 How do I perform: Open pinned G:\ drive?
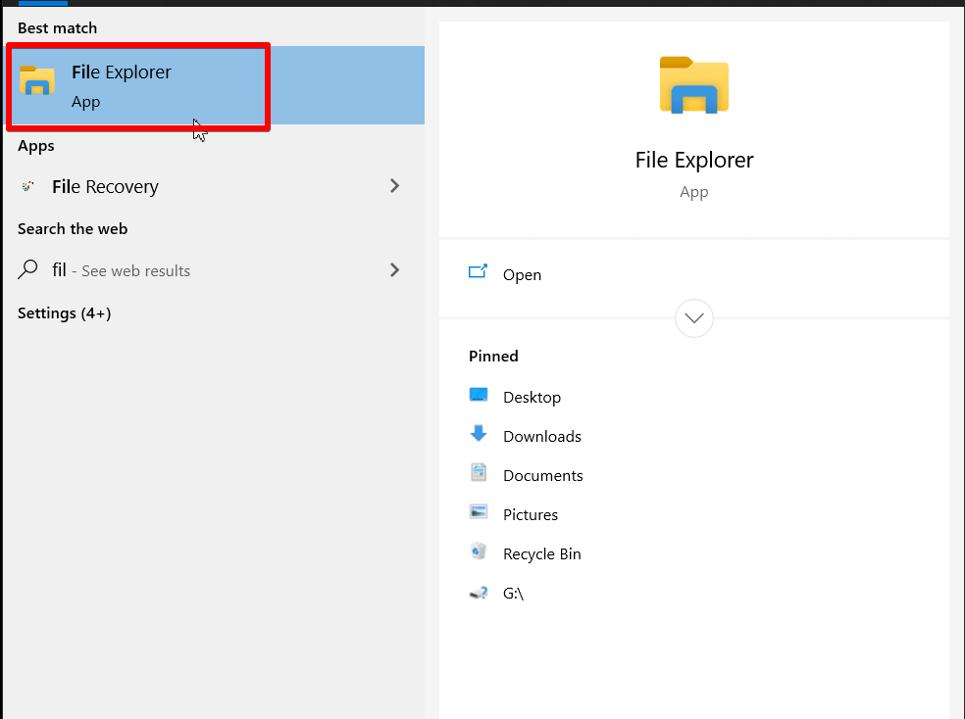tap(513, 594)
